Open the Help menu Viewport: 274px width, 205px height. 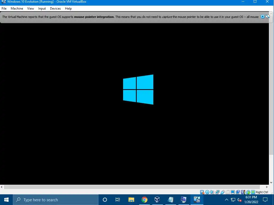(68, 9)
